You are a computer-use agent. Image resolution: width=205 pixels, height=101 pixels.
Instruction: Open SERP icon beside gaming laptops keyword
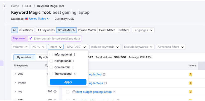(106, 83)
